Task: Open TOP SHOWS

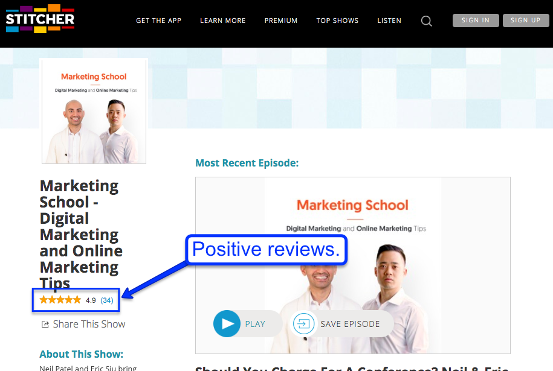Action: (x=337, y=21)
